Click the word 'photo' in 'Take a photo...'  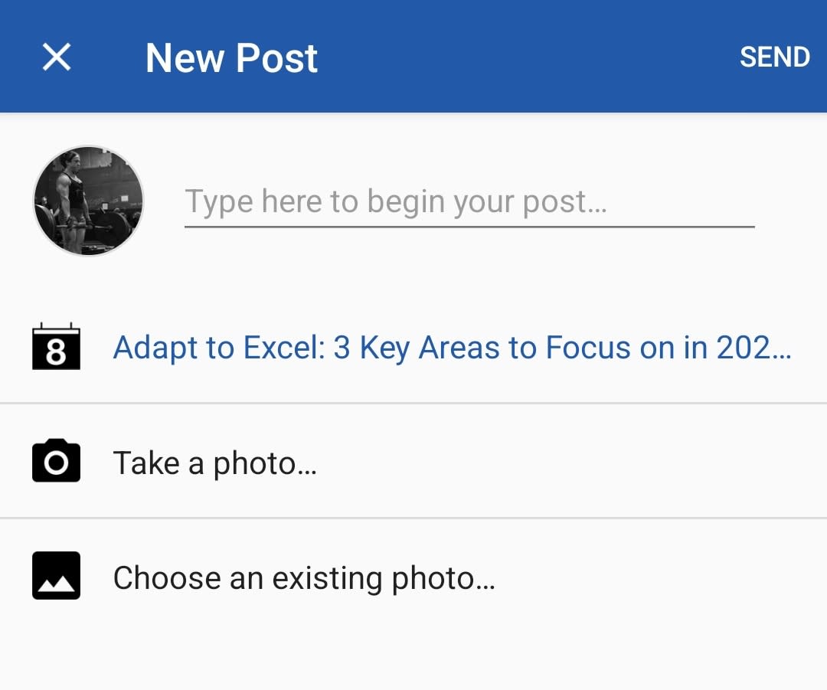[x=254, y=464]
